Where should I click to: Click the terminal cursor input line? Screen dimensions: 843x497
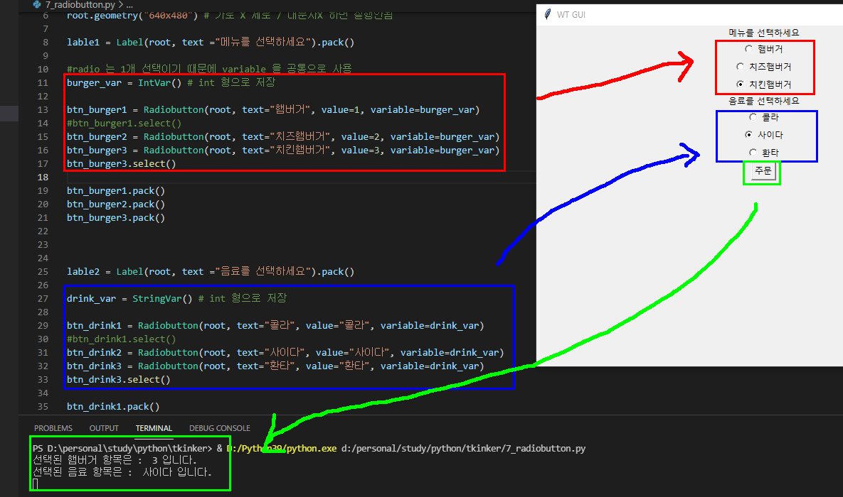(36, 484)
